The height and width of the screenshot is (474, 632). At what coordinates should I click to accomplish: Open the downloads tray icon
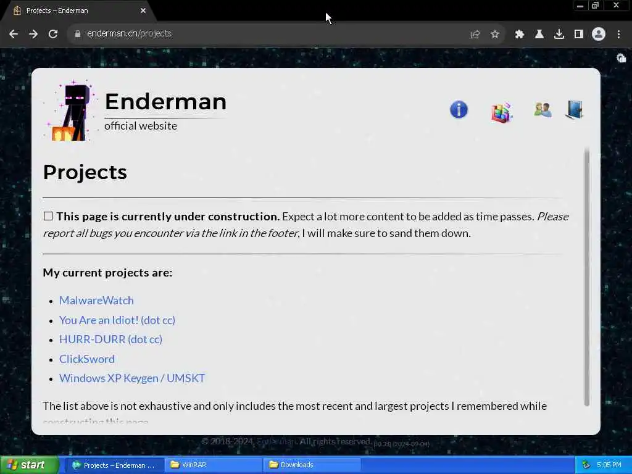559,35
